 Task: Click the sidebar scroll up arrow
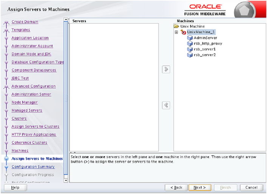[66, 20]
